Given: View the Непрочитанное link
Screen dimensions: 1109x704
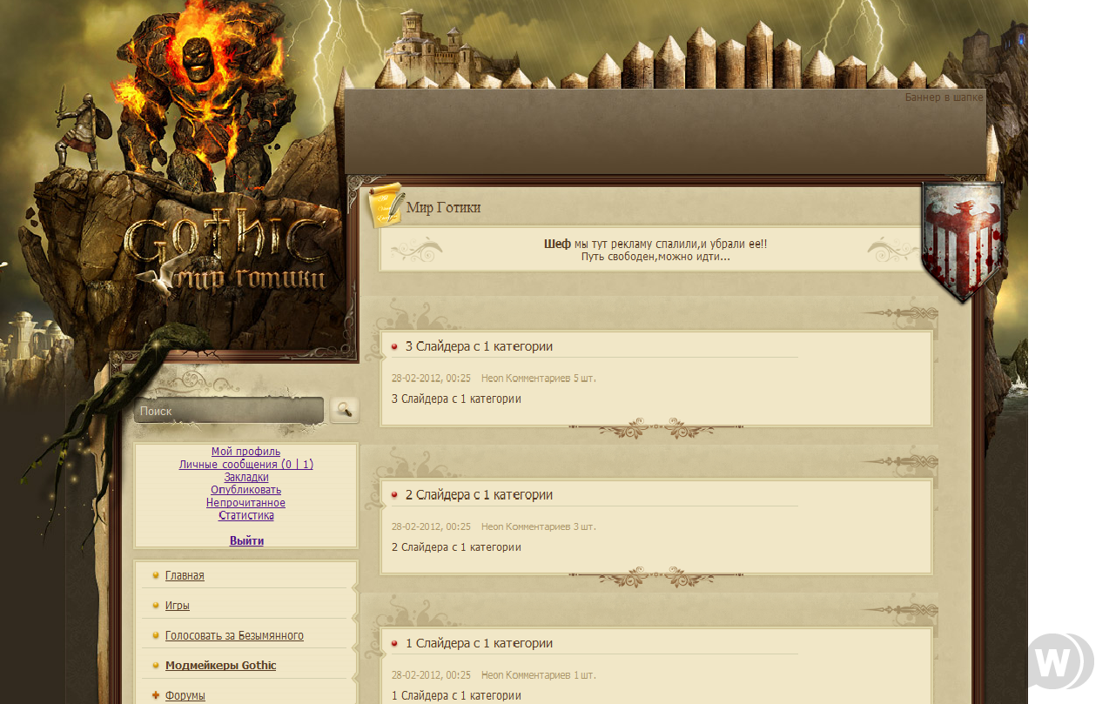Looking at the screenshot, I should click(x=246, y=503).
